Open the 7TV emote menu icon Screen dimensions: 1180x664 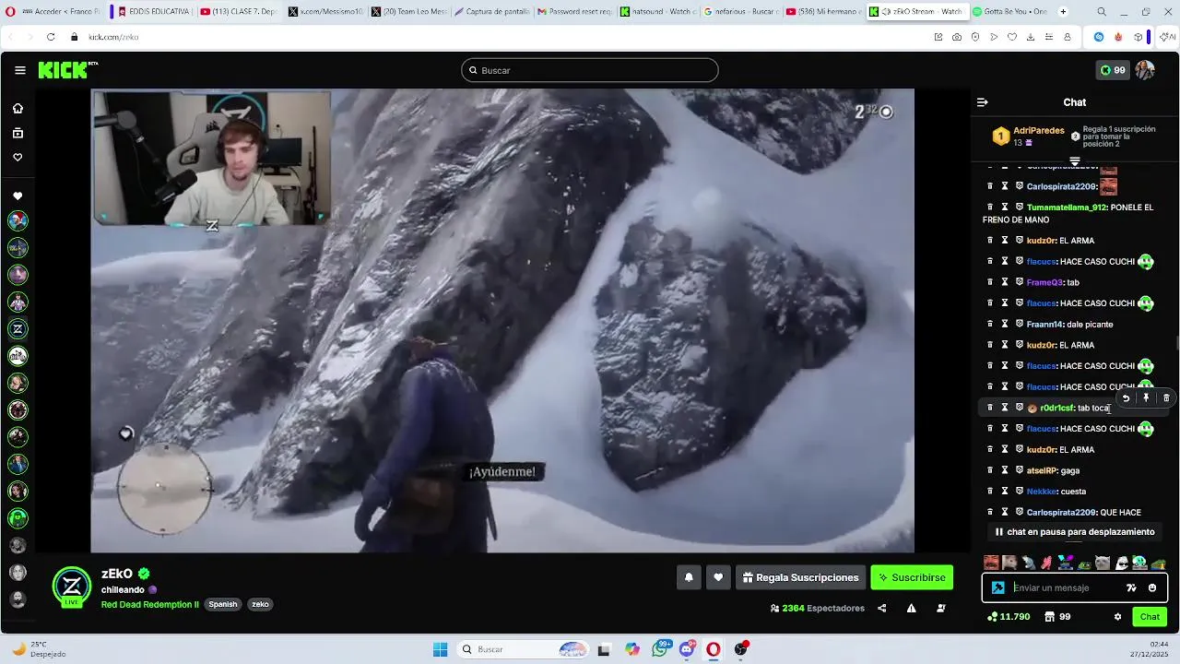click(1131, 587)
